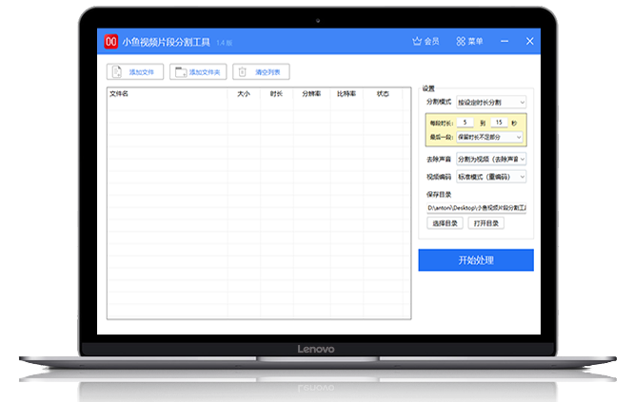The image size is (633, 402).
Task: Expand the 最后一段 dropdown
Action: (489, 137)
